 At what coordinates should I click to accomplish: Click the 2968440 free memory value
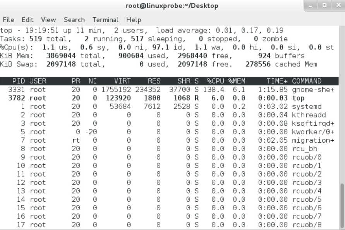[192, 56]
